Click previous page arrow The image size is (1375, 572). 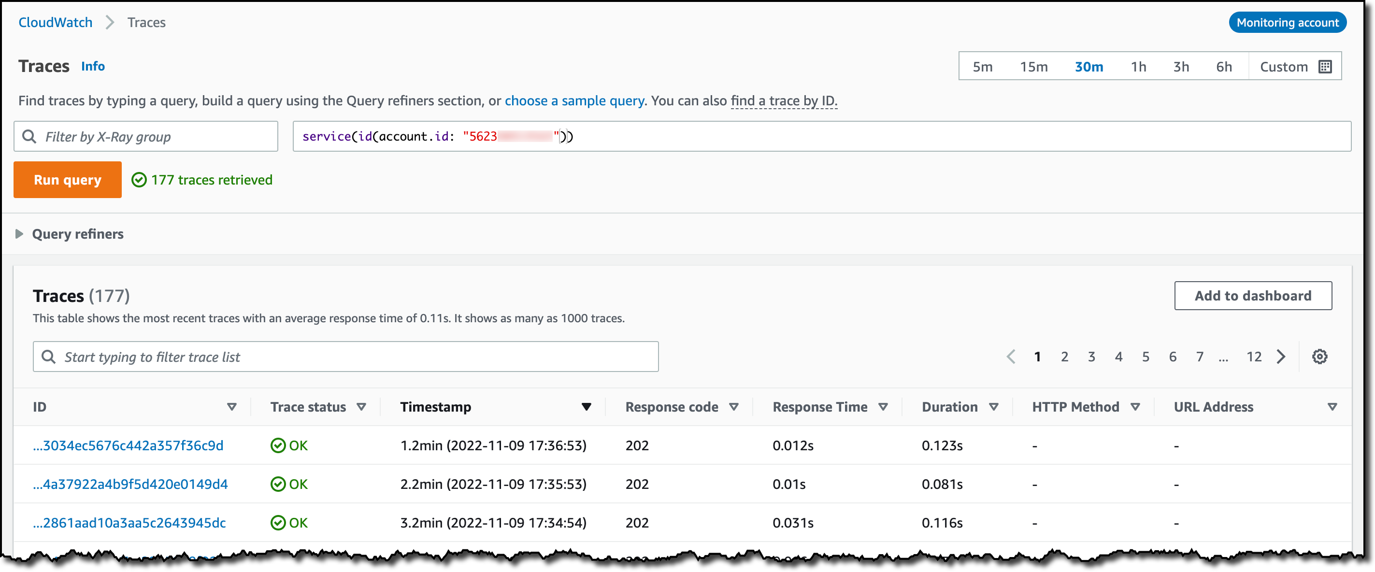click(x=1010, y=357)
